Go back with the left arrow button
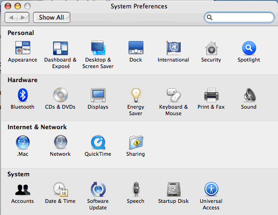The image size is (278, 215). pyautogui.click(x=11, y=17)
